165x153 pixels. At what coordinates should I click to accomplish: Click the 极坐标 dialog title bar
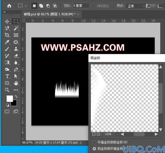(x=127, y=58)
